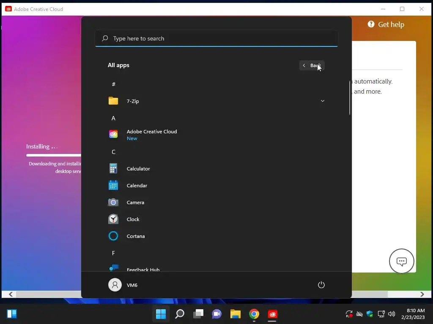Open Google Chrome from the taskbar
The height and width of the screenshot is (324, 433).
click(254, 313)
